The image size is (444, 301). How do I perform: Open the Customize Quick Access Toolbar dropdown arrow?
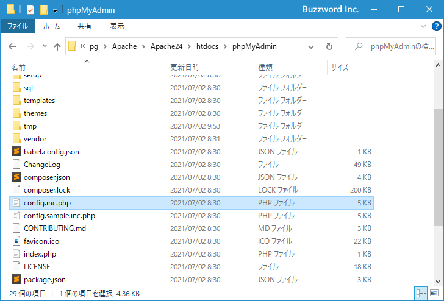[x=56, y=10]
